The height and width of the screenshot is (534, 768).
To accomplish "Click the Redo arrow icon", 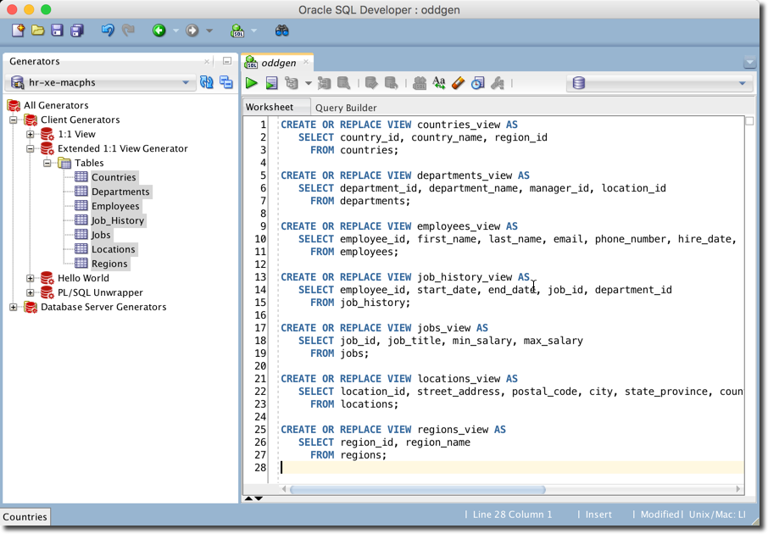I will [x=128, y=31].
